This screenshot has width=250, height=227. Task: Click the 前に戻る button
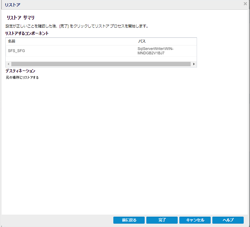coord(129,220)
